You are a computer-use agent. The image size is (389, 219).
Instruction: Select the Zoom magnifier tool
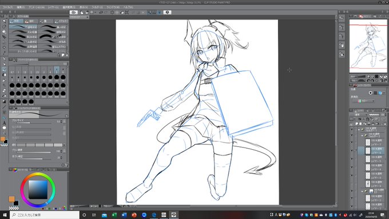click(4, 21)
